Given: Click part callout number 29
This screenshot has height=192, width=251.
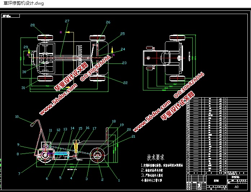Looking at the screenshot, I should pyautogui.click(x=26, y=47).
